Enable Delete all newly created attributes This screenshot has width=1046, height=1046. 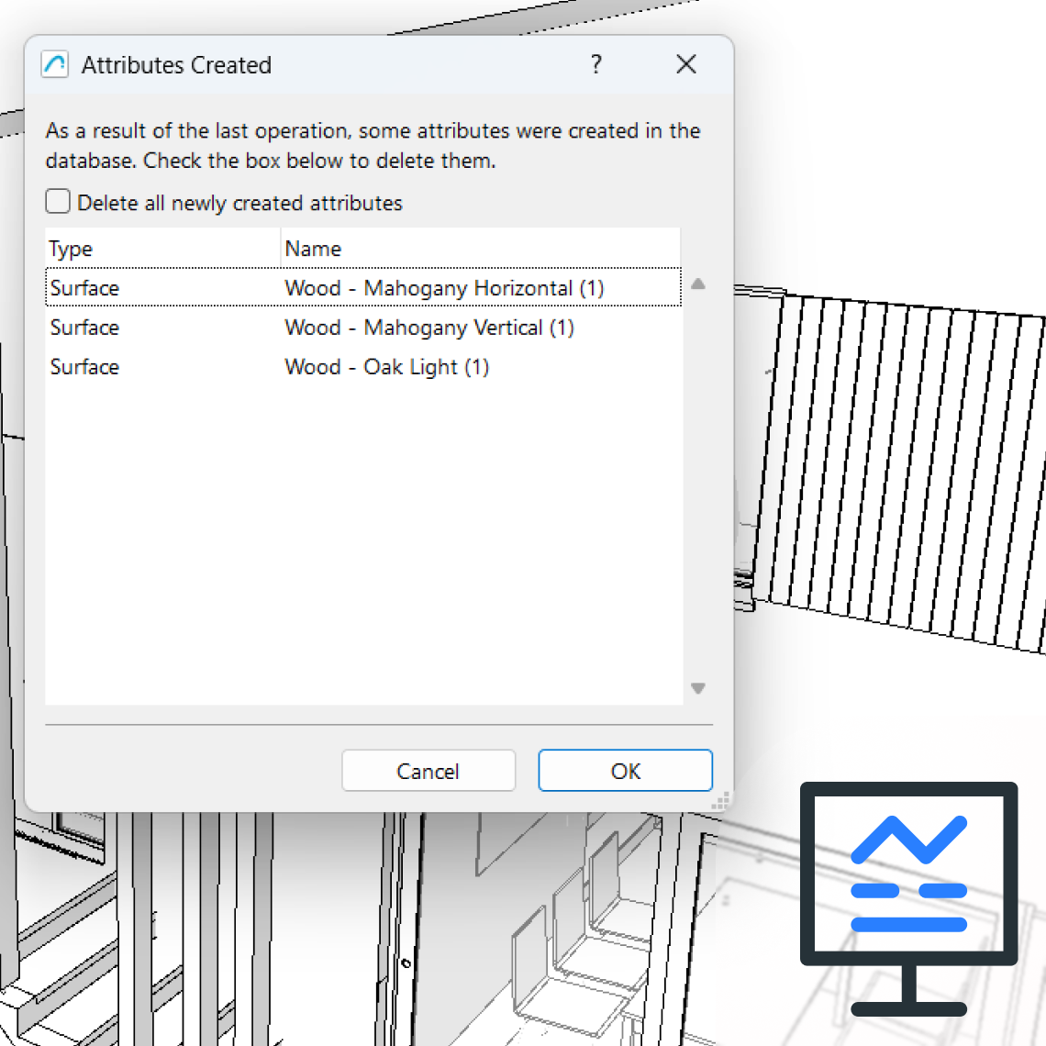[x=59, y=202]
